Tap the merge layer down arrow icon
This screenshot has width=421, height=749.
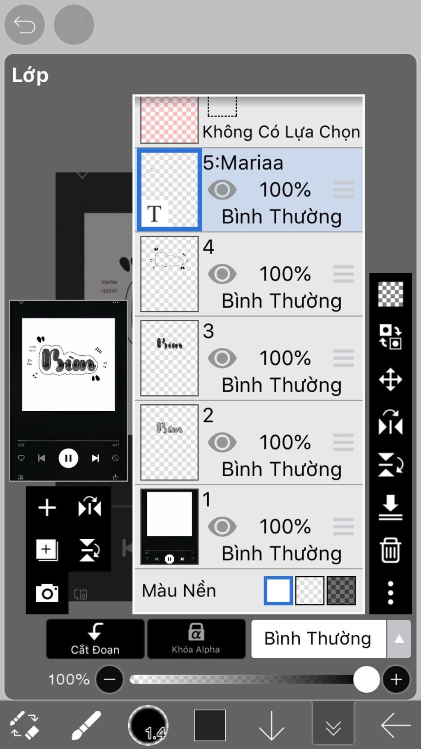pyautogui.click(x=390, y=508)
